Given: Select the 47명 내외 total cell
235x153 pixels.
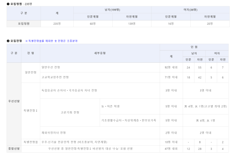Looking at the screenshot, I should 171,149.
